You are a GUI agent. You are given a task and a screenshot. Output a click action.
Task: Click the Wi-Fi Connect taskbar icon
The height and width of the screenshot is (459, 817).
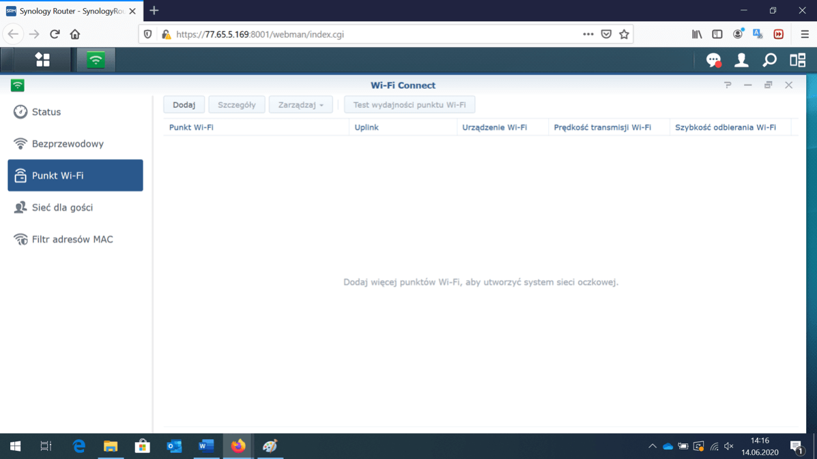[96, 60]
